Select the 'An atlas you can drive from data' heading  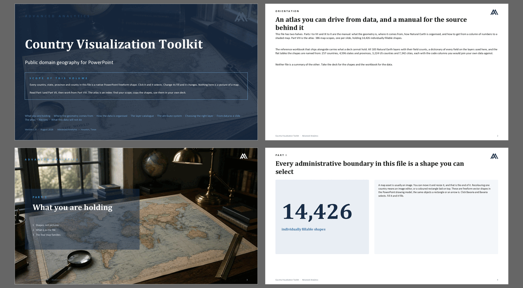pyautogui.click(x=371, y=23)
